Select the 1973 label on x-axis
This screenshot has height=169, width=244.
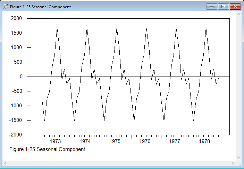tap(56, 141)
